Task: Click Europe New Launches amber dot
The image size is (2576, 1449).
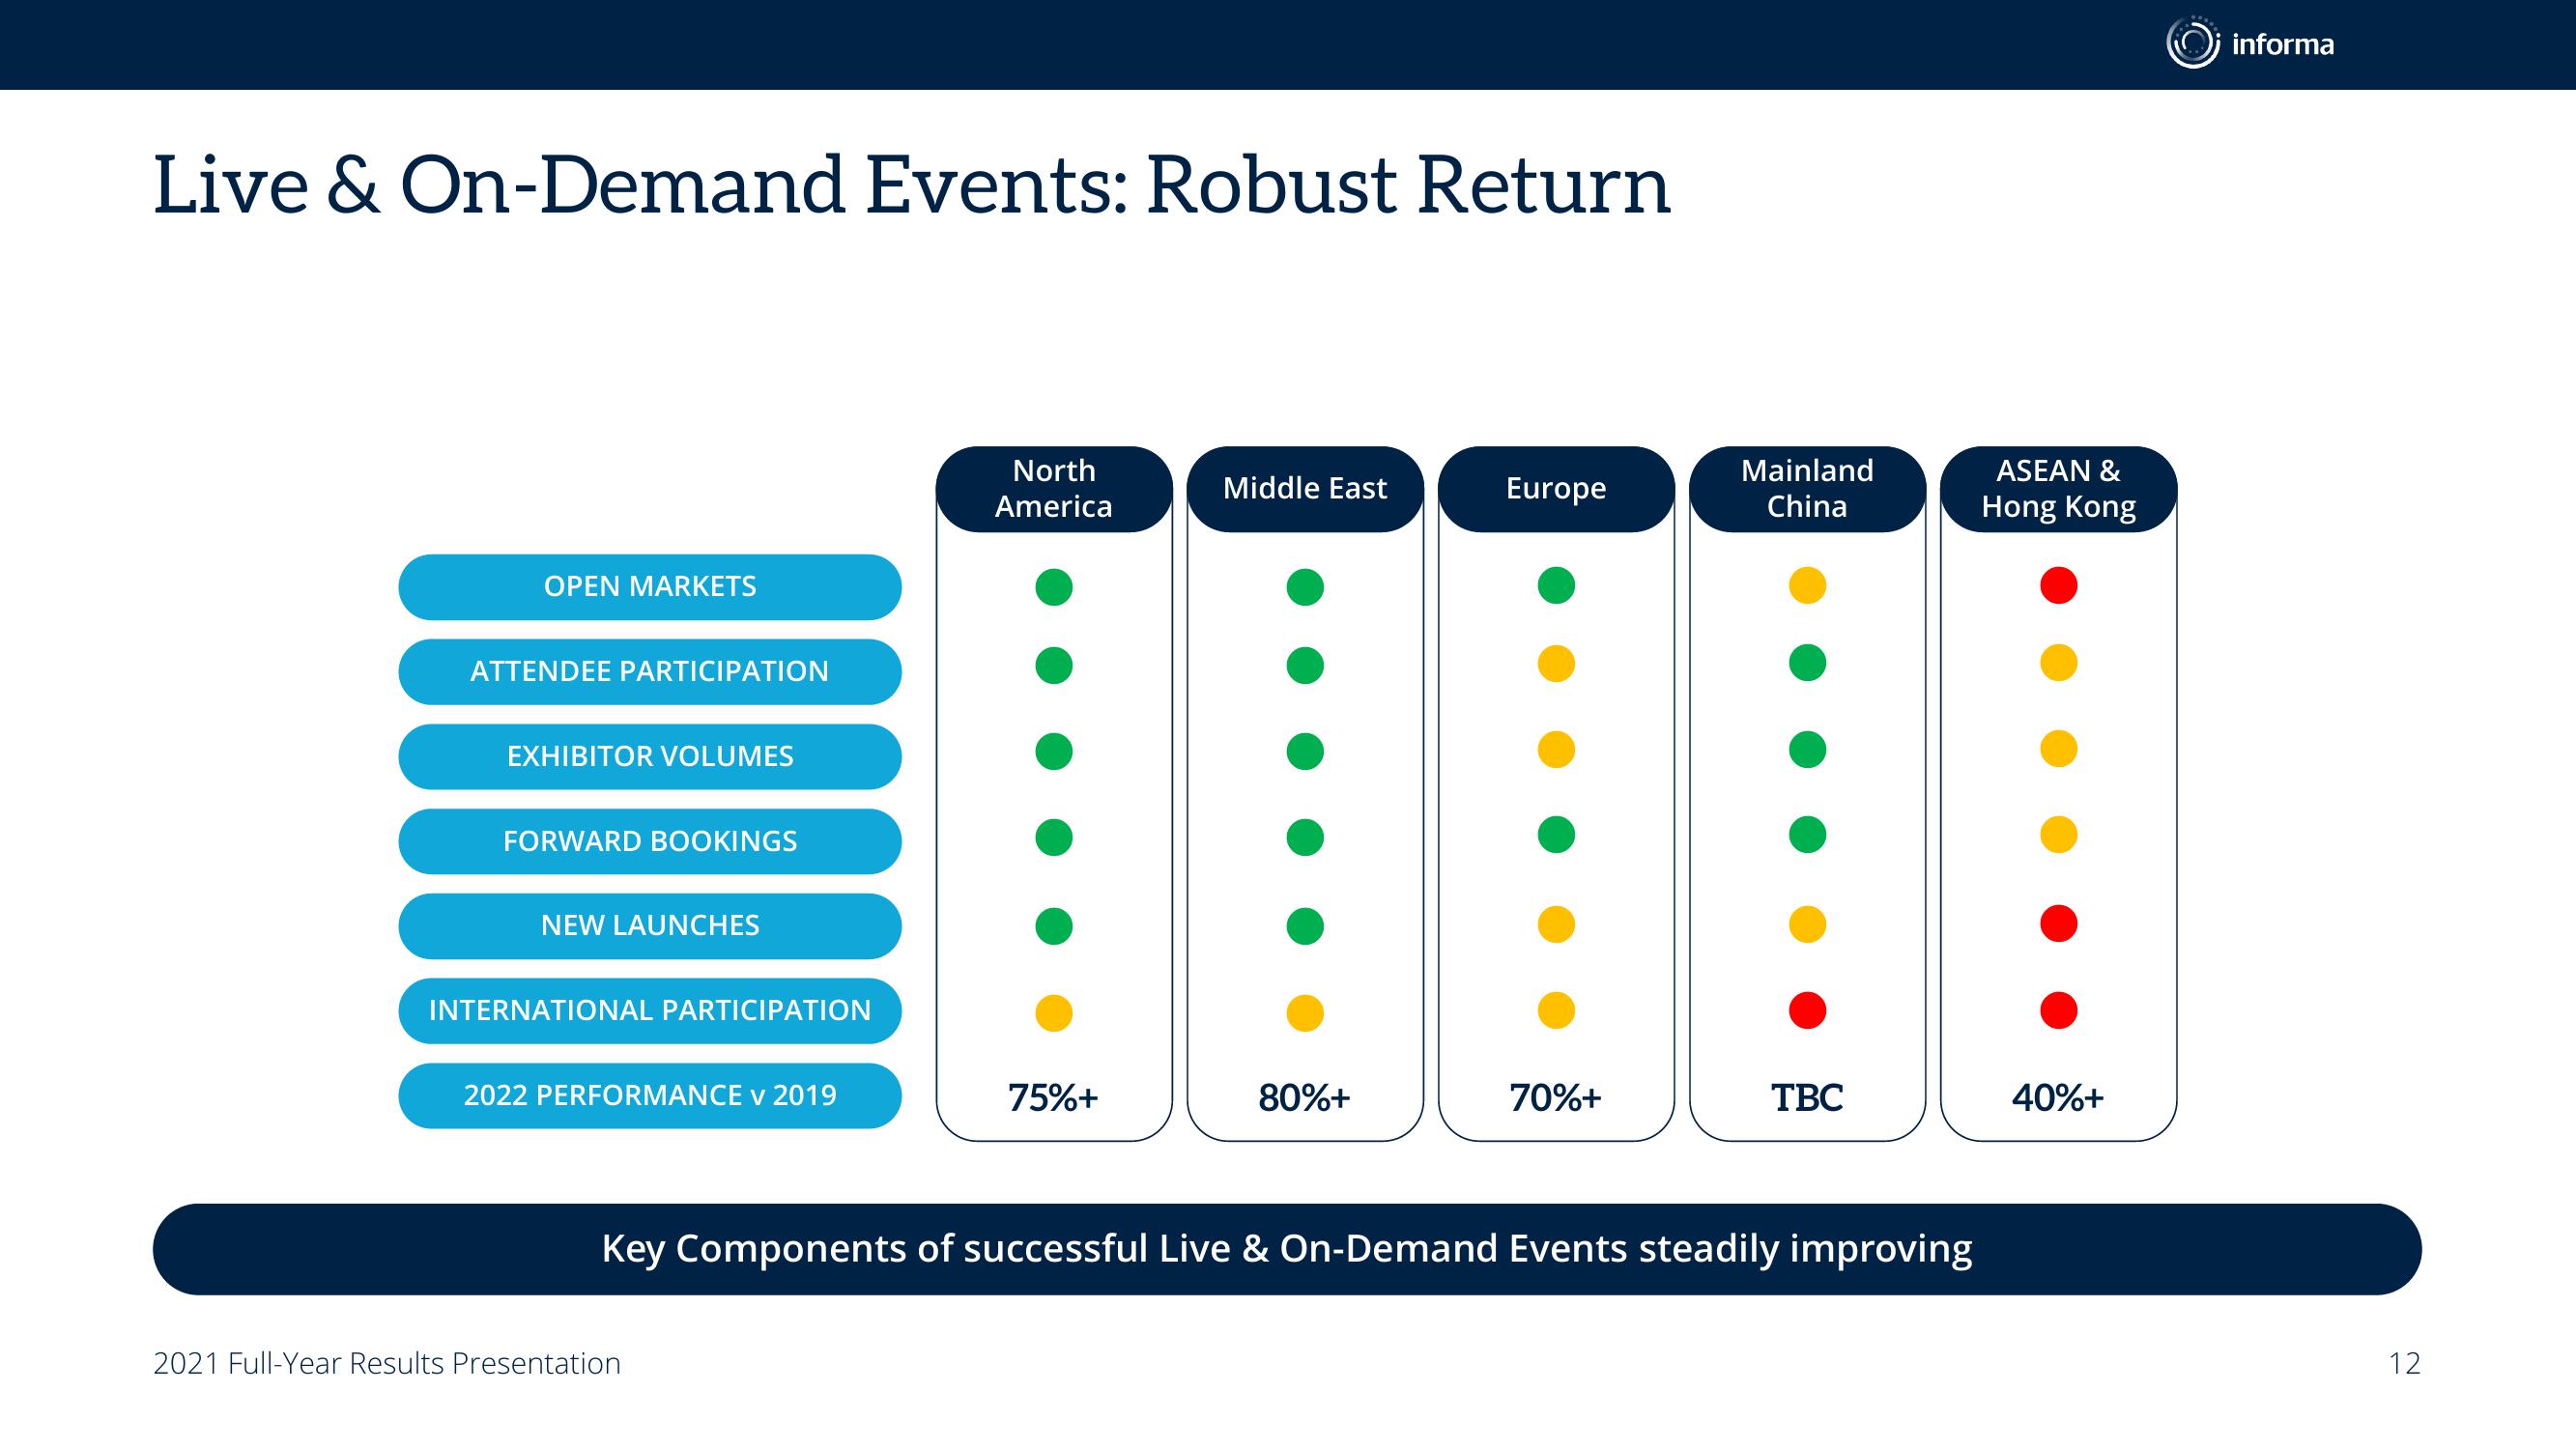Action: (x=1556, y=924)
